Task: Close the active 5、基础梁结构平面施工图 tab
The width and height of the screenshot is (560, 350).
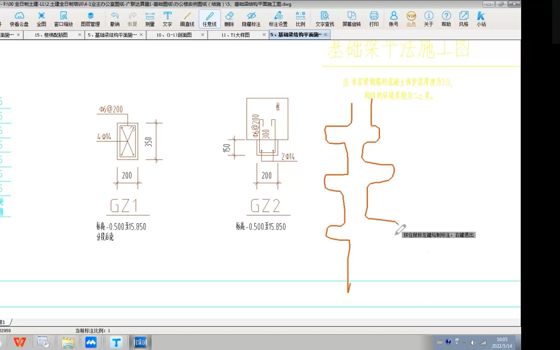Action: (x=326, y=35)
